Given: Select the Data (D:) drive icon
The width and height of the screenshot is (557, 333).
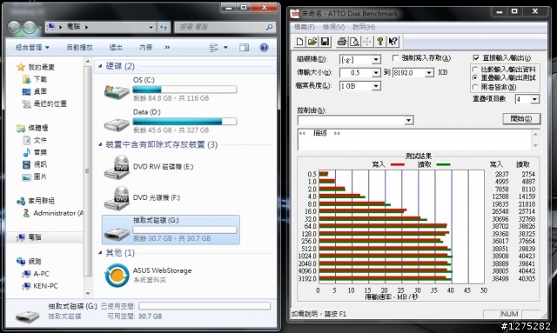Looking at the screenshot, I should 116,124.
